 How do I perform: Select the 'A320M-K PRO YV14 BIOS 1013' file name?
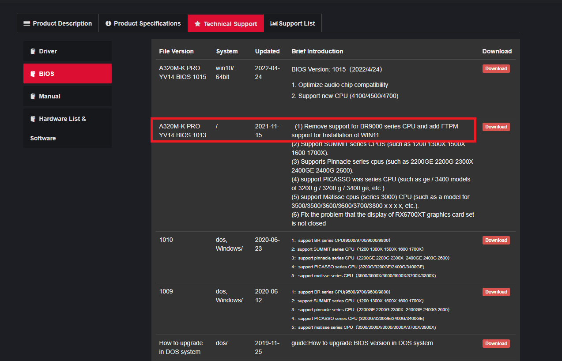pyautogui.click(x=183, y=131)
